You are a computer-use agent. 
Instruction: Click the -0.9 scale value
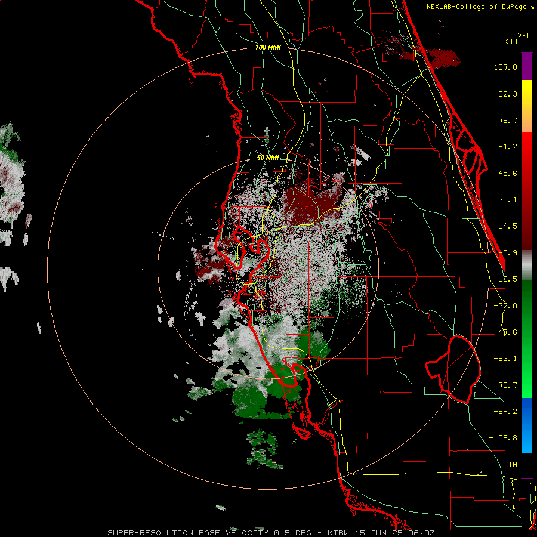(508, 253)
